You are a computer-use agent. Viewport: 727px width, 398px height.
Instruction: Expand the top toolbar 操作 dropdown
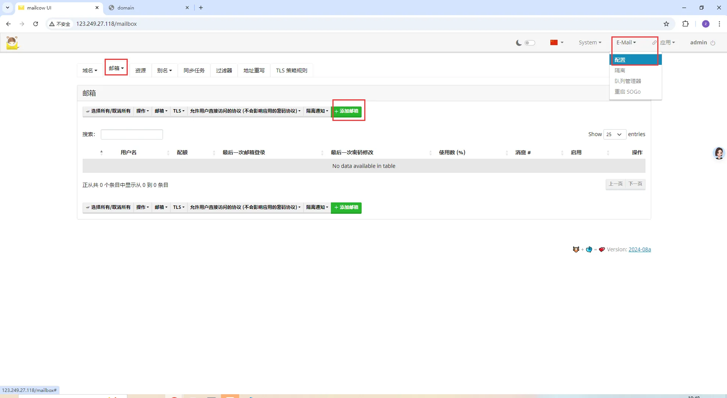143,111
